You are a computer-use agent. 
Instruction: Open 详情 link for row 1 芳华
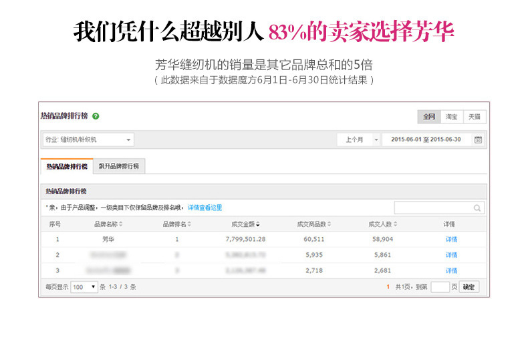point(451,240)
